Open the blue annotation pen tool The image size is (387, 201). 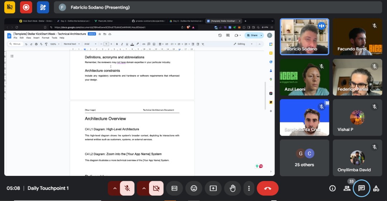[x=43, y=7]
